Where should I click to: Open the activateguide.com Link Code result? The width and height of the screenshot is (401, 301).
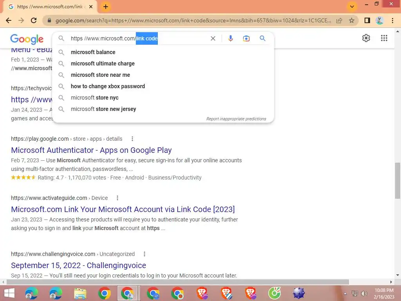point(123,209)
